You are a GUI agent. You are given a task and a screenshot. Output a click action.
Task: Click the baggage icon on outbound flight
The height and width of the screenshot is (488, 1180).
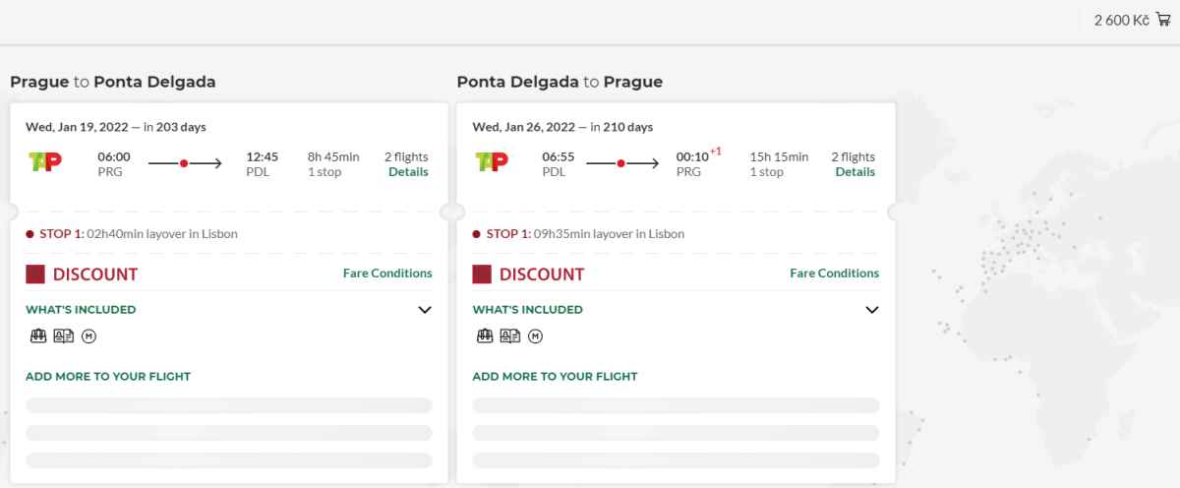click(39, 336)
